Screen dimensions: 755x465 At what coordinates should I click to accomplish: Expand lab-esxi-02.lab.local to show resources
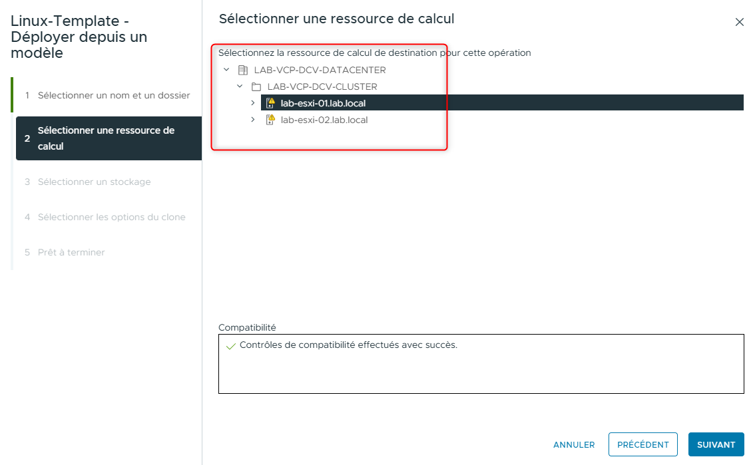click(x=253, y=120)
